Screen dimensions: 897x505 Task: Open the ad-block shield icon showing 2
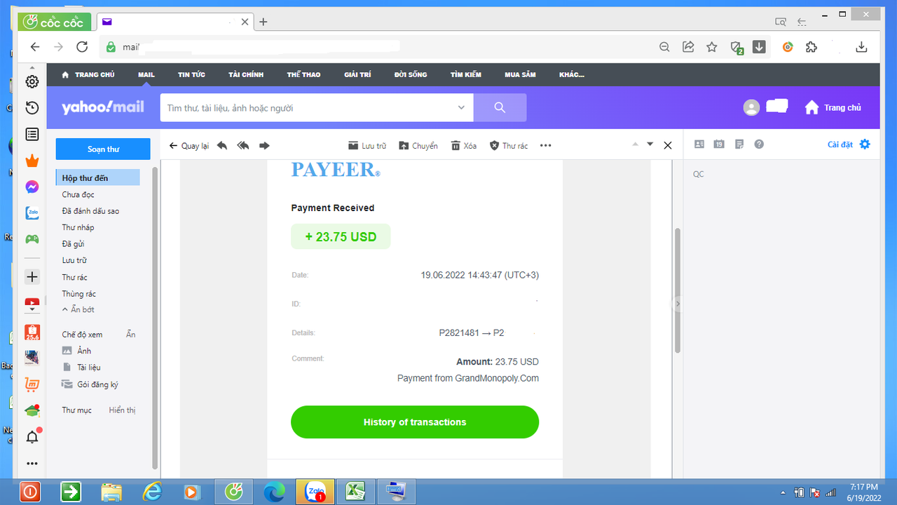point(736,48)
